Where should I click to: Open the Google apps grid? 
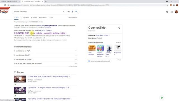point(172,12)
